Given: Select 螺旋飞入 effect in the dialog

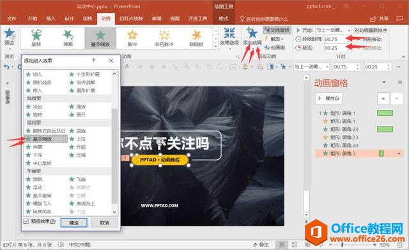Looking at the screenshot, I should pyautogui.click(x=38, y=203).
